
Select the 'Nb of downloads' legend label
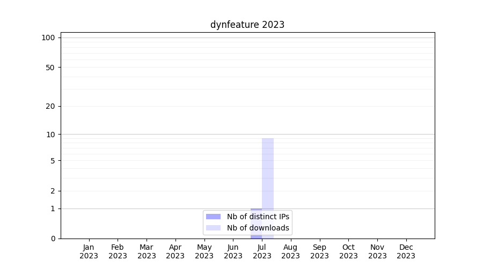[x=258, y=228]
